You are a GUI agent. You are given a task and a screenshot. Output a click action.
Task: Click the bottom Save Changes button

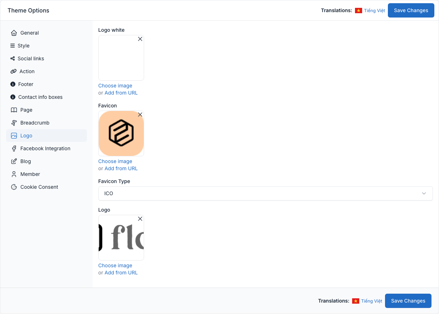(408, 301)
